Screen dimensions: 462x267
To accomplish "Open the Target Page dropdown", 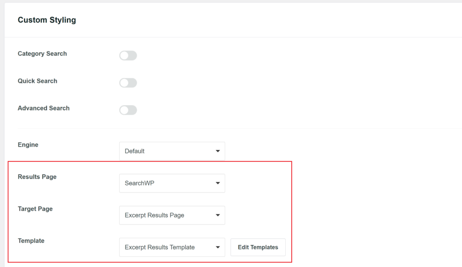I will click(x=172, y=215).
